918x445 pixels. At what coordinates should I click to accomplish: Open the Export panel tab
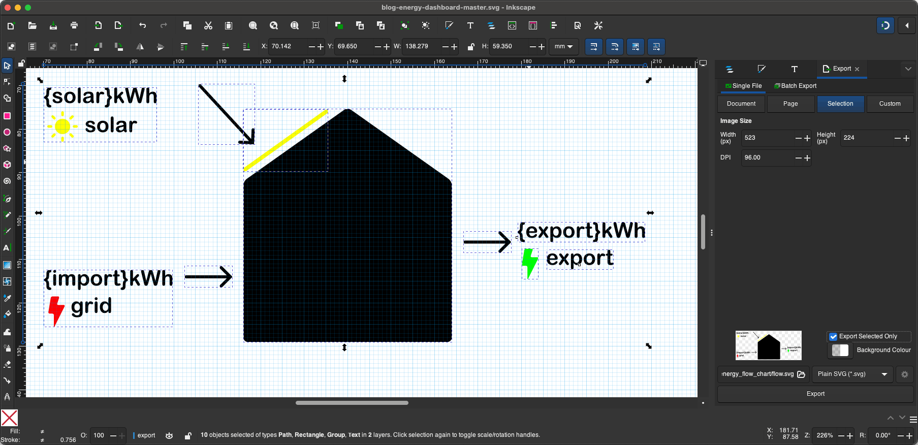tap(841, 69)
